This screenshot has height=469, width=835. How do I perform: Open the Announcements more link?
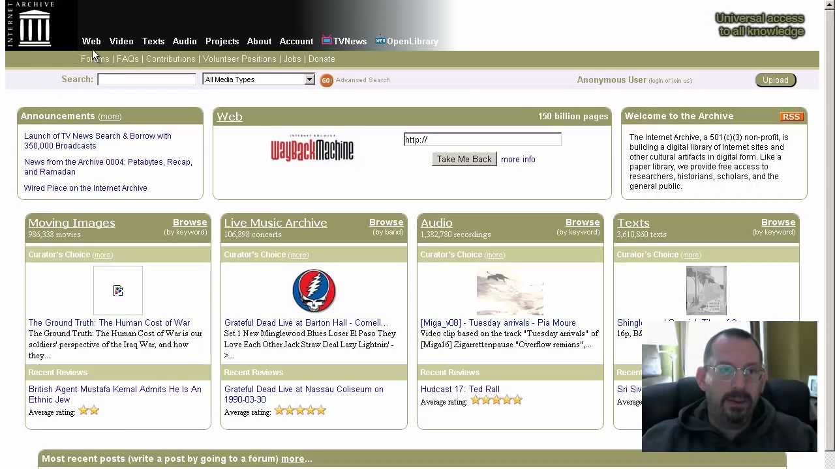(x=110, y=117)
